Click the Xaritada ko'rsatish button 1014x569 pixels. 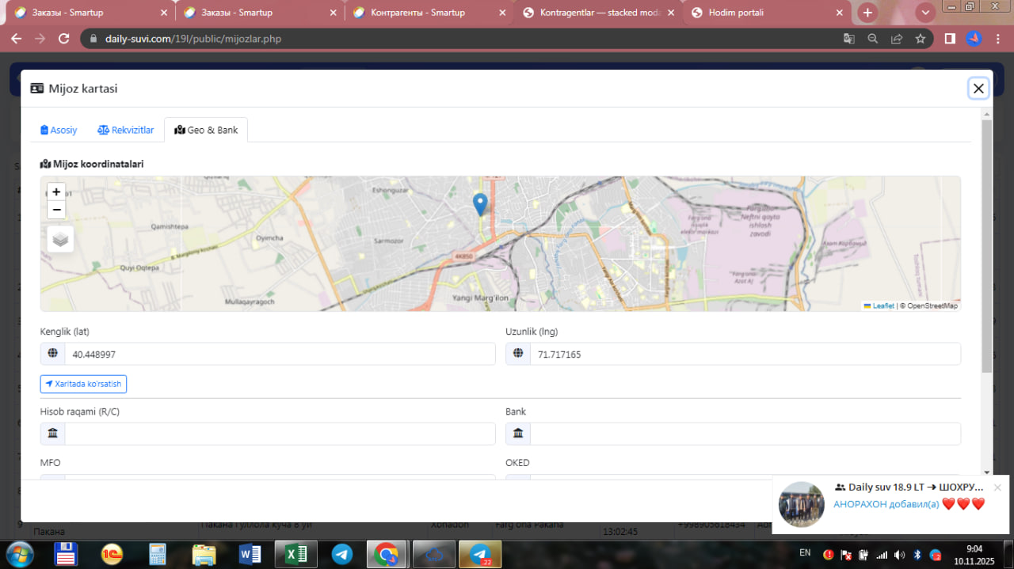pyautogui.click(x=83, y=384)
